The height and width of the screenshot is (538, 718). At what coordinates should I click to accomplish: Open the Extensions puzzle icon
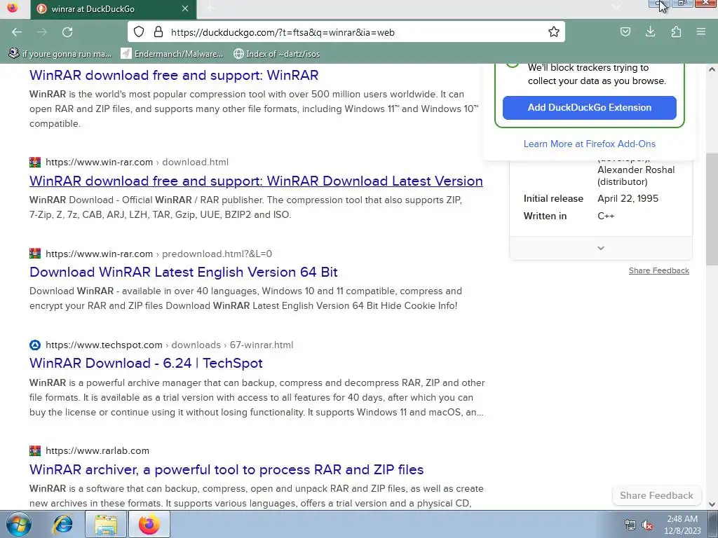pyautogui.click(x=676, y=32)
